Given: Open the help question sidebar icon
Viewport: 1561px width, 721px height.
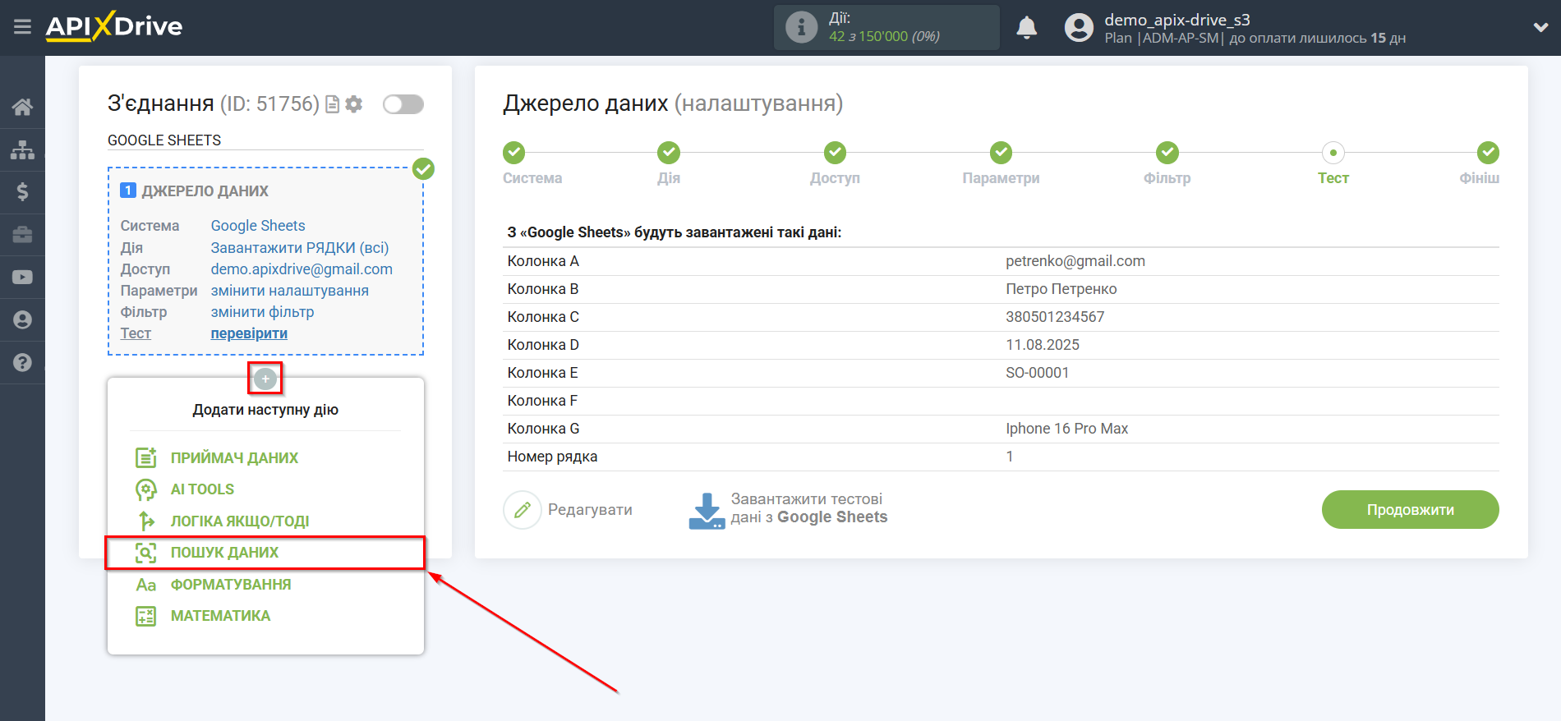Looking at the screenshot, I should (x=22, y=362).
